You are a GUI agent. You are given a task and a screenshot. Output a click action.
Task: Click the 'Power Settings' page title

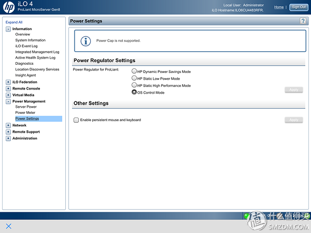[86, 21]
